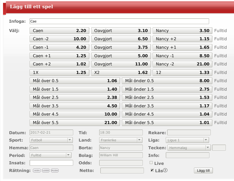Open the Liga dropdown showing Ligue 1
This screenshot has width=234, height=181.
[x=187, y=140]
